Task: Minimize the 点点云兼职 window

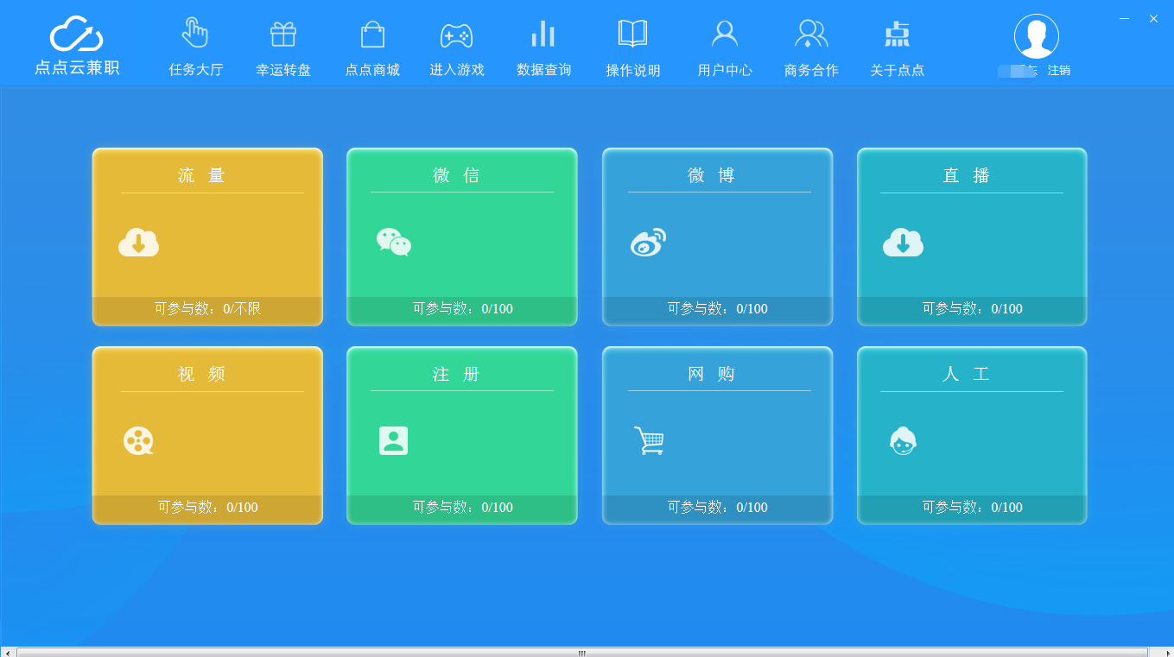Action: tap(1124, 18)
